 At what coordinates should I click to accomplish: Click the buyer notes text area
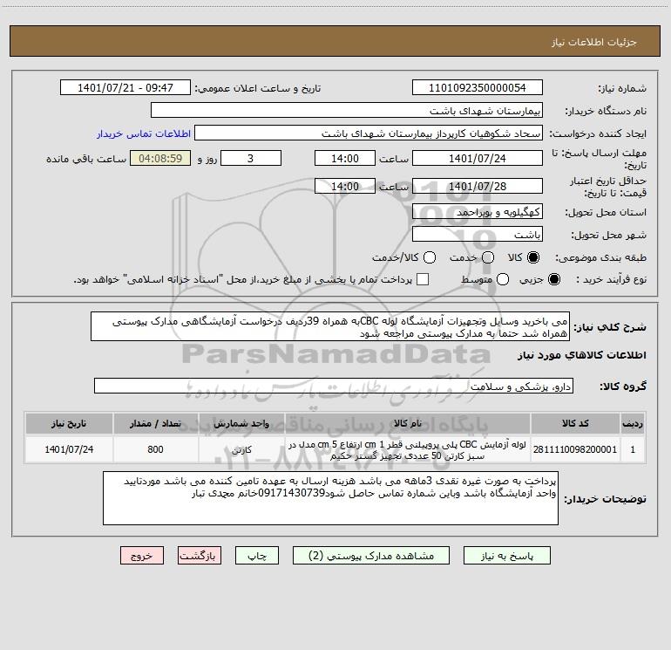(x=330, y=498)
